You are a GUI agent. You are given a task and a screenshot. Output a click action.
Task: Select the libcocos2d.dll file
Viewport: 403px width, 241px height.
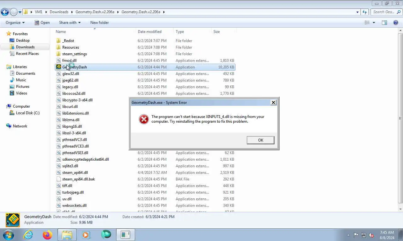74,93
